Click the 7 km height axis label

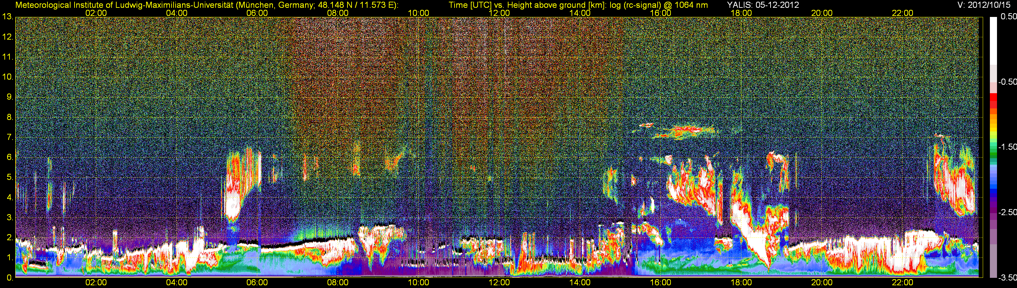coord(10,137)
